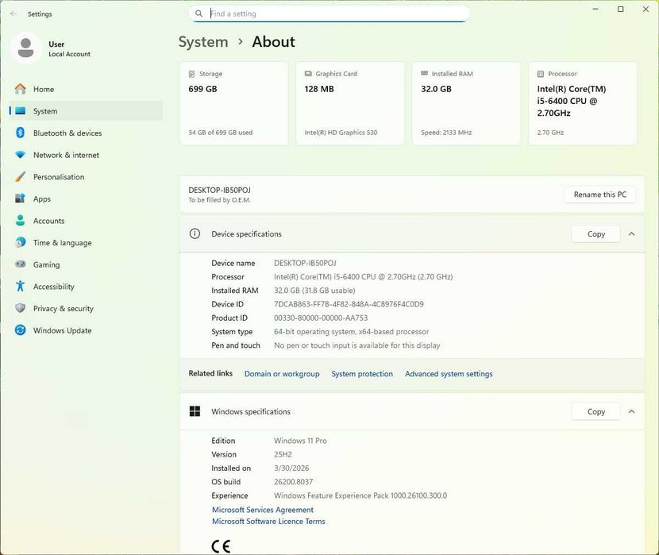This screenshot has height=555, width=659.
Task: Click the Windows Update refresh icon
Action: pos(20,330)
